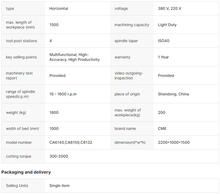Select the 'Shandong, China' place of origin
This screenshot has width=220, height=194.
click(x=173, y=94)
